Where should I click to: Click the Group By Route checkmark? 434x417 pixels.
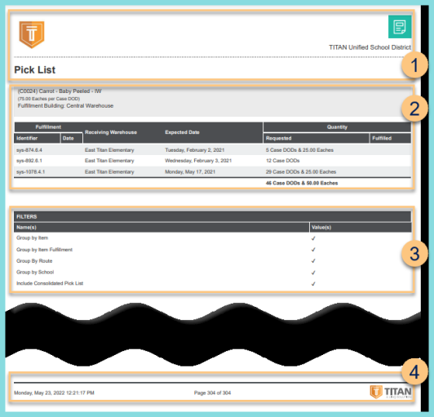313,261
